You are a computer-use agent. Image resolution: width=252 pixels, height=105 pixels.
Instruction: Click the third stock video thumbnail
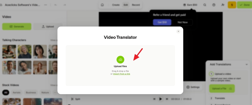tap(53, 101)
